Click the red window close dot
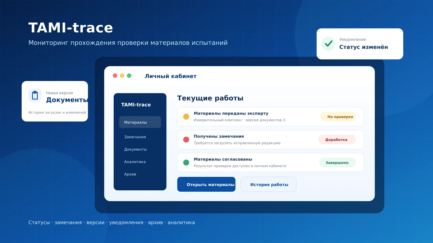433x243 pixels. [x=115, y=76]
